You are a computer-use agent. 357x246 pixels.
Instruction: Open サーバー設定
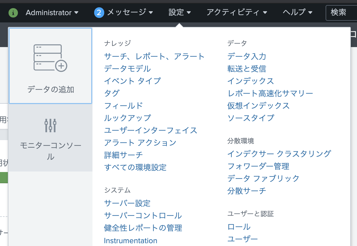tap(127, 203)
